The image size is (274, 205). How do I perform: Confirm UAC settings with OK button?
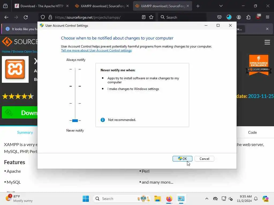tap(182, 159)
